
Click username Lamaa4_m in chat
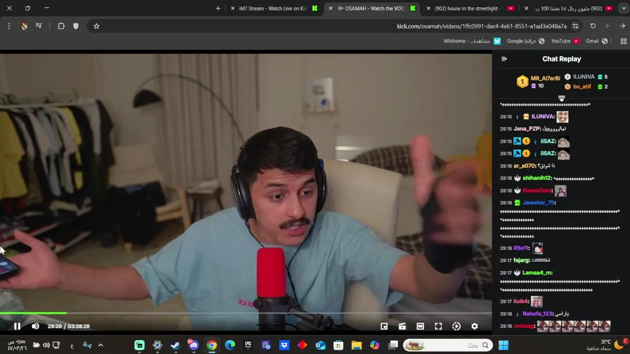tap(537, 272)
